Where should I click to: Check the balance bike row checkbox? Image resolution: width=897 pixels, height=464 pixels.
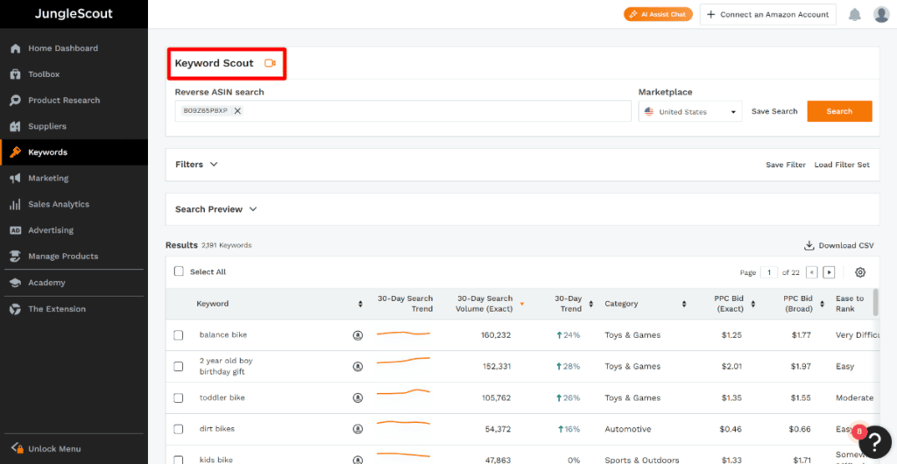coord(179,334)
